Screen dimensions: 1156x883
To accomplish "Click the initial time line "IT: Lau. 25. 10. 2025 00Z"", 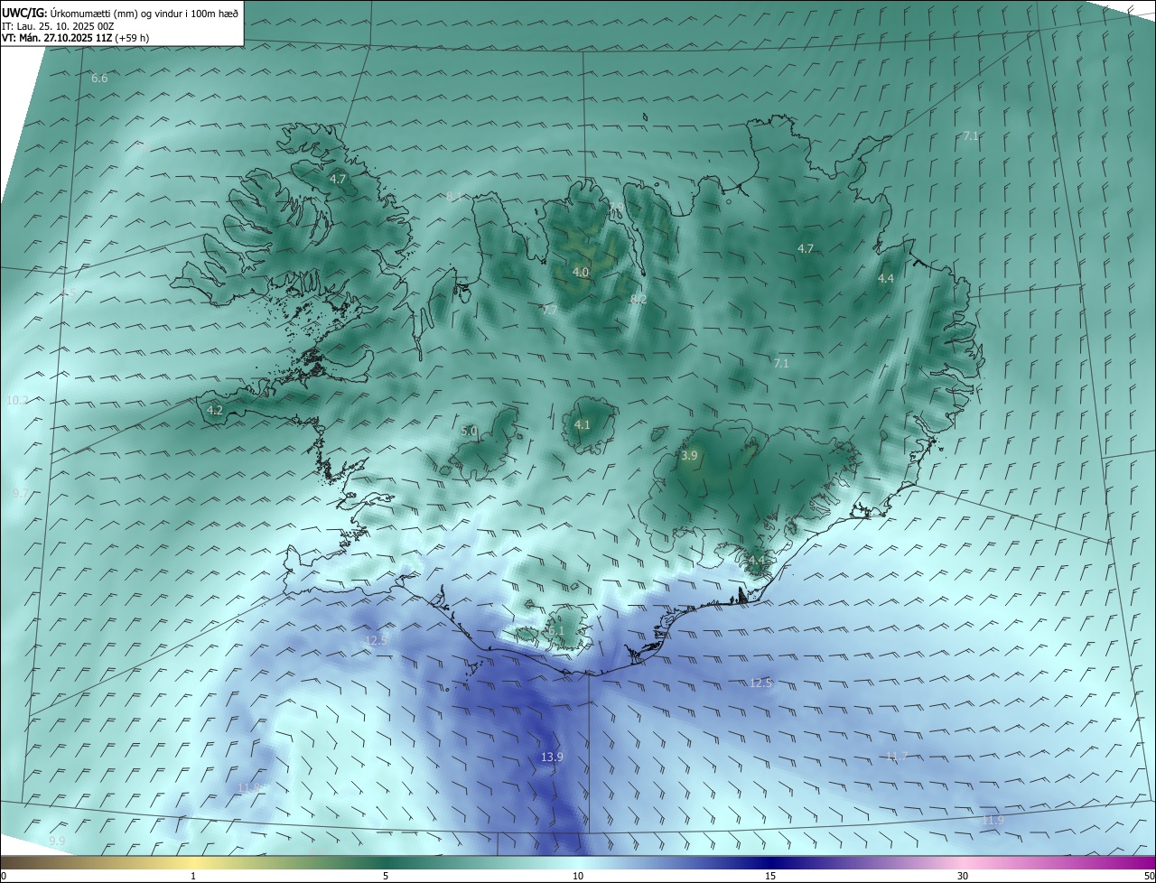I will tap(58, 26).
